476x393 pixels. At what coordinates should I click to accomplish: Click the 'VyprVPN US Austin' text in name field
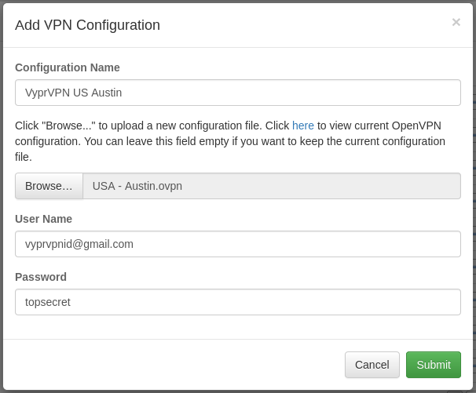tap(73, 93)
